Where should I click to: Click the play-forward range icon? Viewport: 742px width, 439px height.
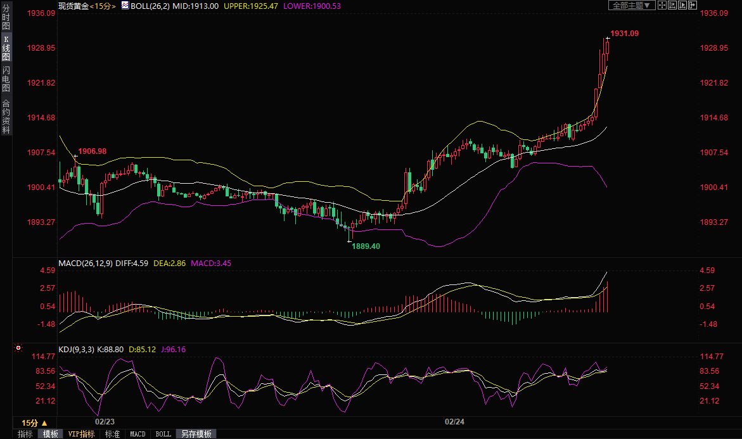point(682,5)
